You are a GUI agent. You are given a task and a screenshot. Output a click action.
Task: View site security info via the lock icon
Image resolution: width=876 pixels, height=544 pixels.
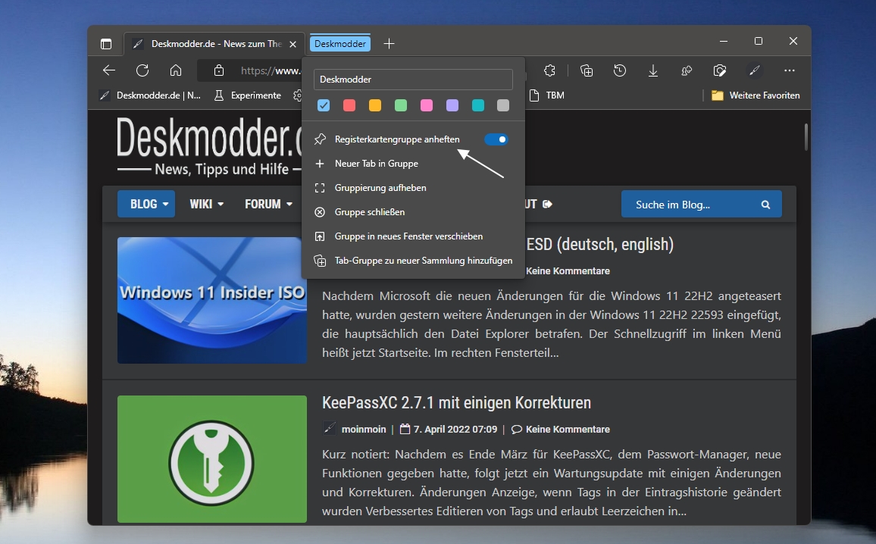pyautogui.click(x=219, y=70)
